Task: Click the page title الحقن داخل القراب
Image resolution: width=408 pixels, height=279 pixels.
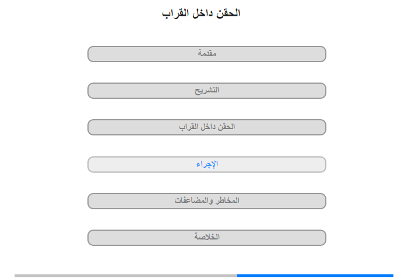Action: pyautogui.click(x=201, y=13)
